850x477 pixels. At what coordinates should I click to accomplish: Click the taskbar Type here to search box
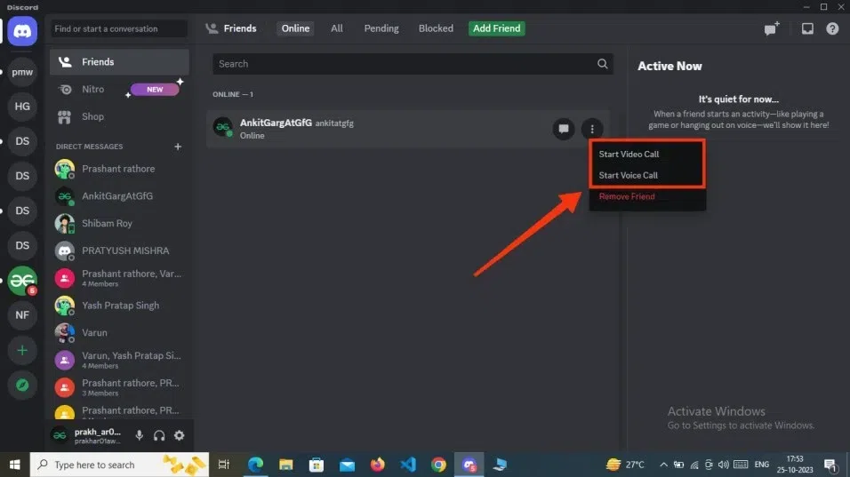click(119, 465)
